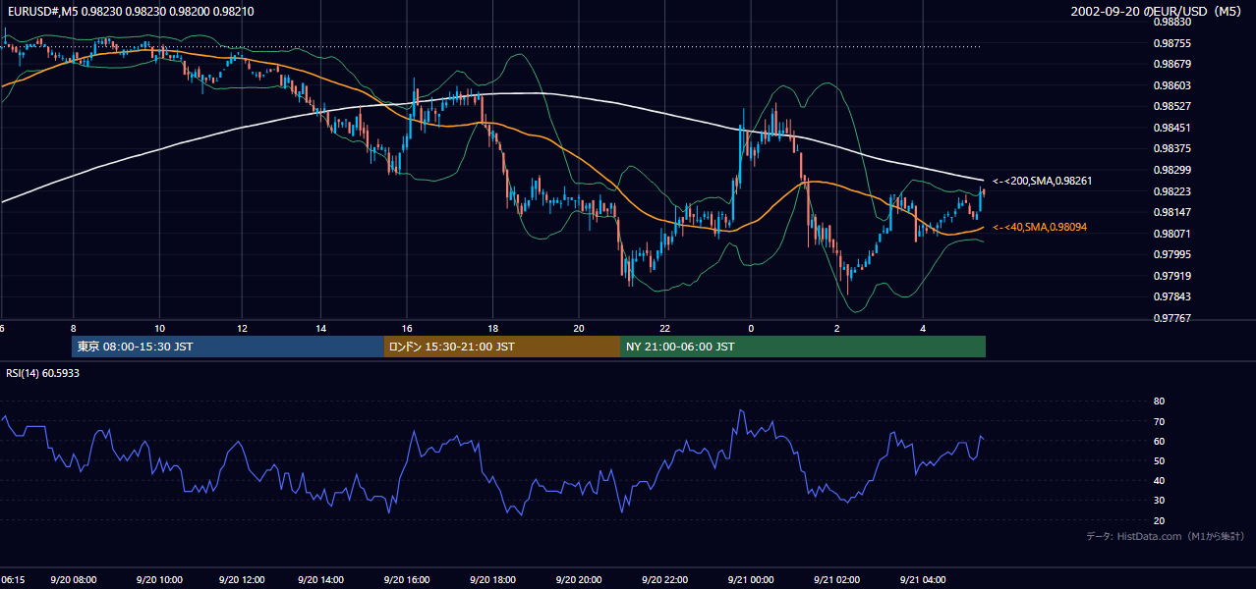
Task: Click the RSI axis level 70
Action: coord(1159,421)
